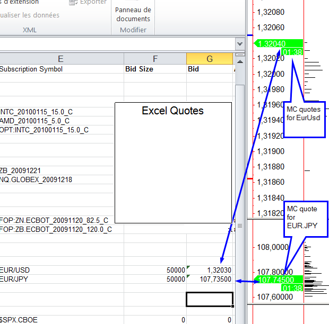Click the 107,74500 price marker on chart

tap(279, 280)
